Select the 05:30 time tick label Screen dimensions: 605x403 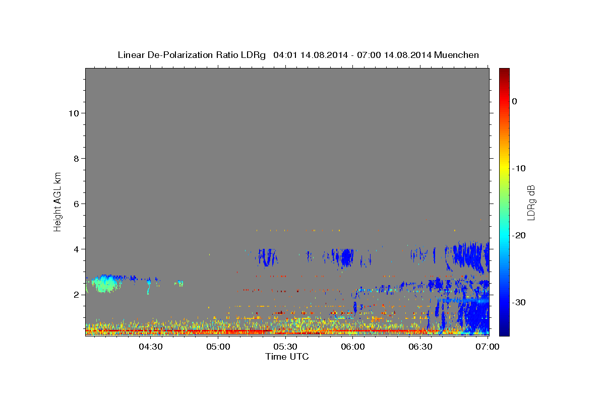pos(285,347)
